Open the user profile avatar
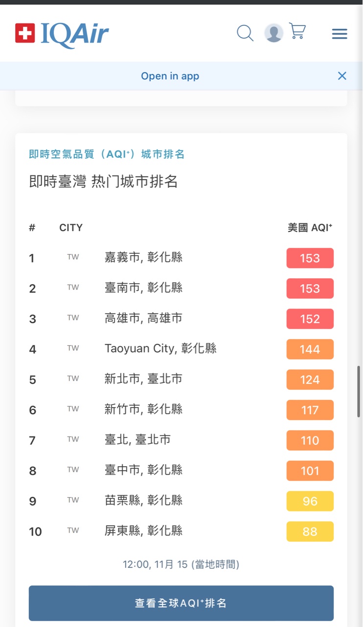 (273, 33)
